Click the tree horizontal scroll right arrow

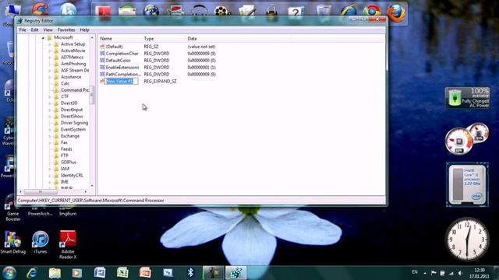pos(85,192)
